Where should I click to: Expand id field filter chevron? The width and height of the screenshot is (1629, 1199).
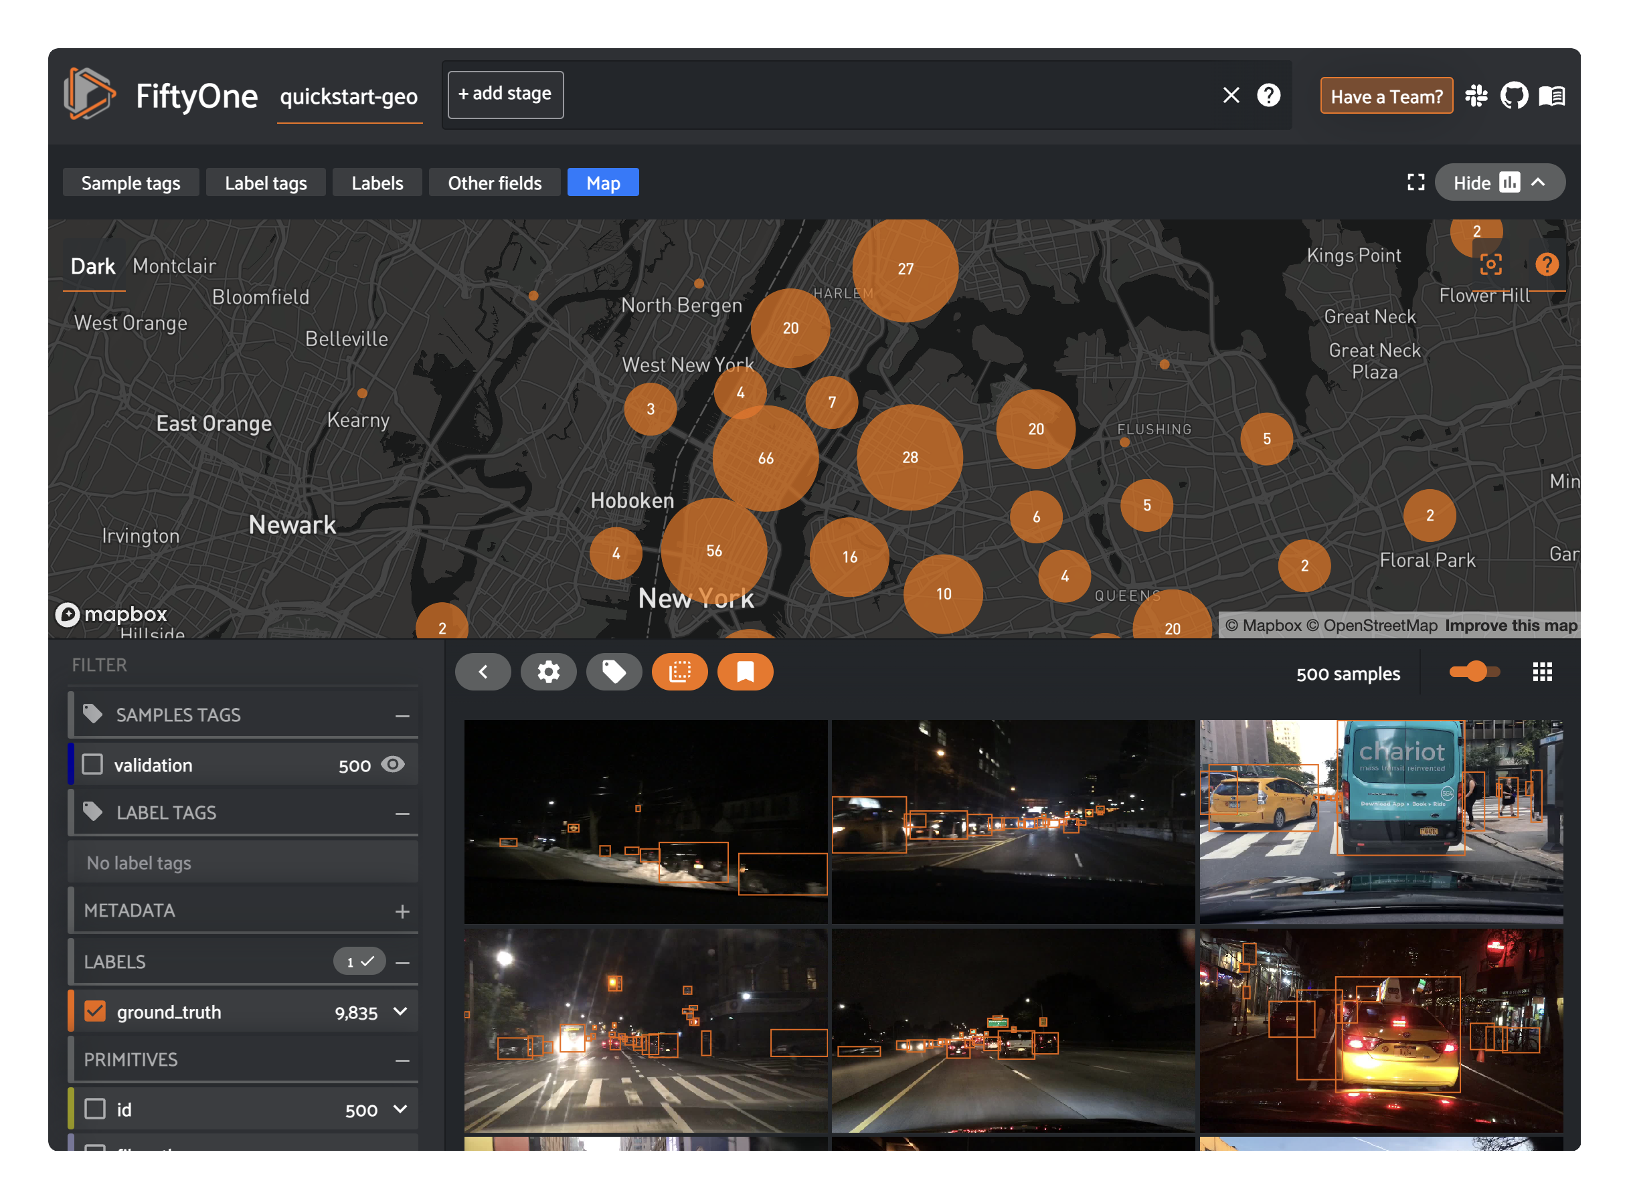point(400,1109)
